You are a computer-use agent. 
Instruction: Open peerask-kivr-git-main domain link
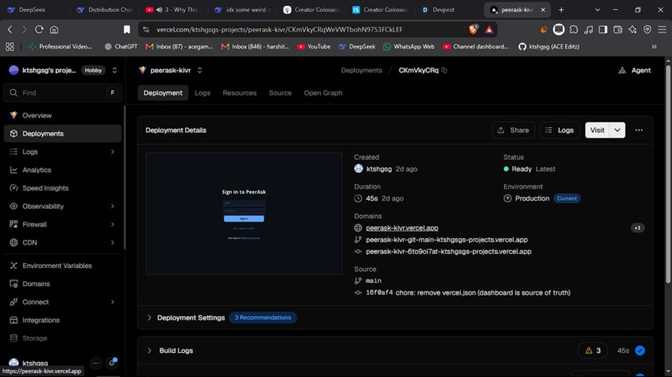pos(447,240)
